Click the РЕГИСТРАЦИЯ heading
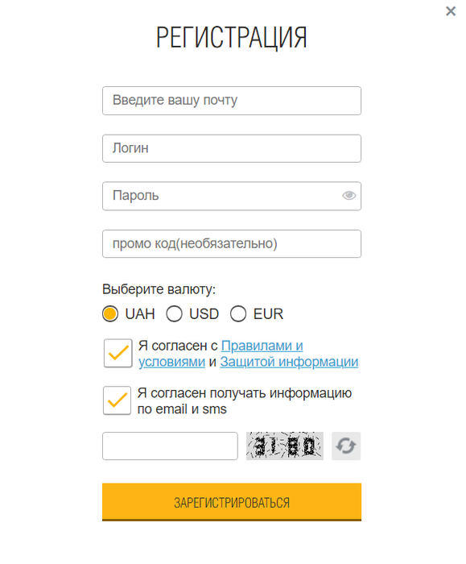This screenshot has width=466, height=564. pos(232,37)
